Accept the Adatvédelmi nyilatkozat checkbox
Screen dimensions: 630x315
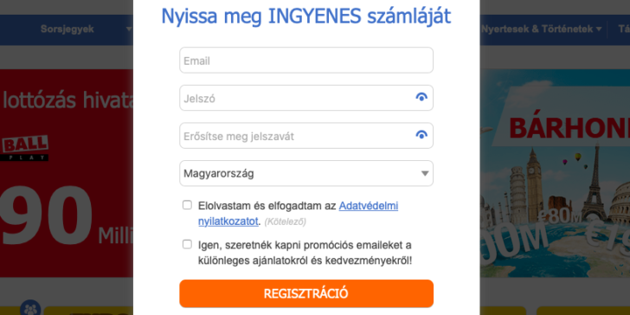tap(187, 205)
